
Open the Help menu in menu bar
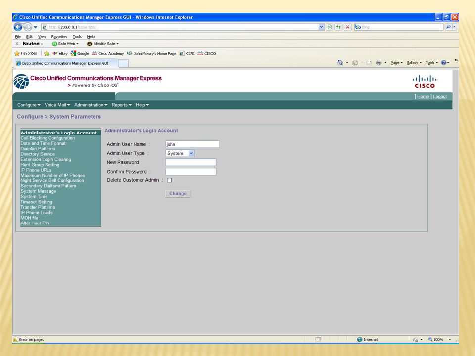[x=91, y=36]
